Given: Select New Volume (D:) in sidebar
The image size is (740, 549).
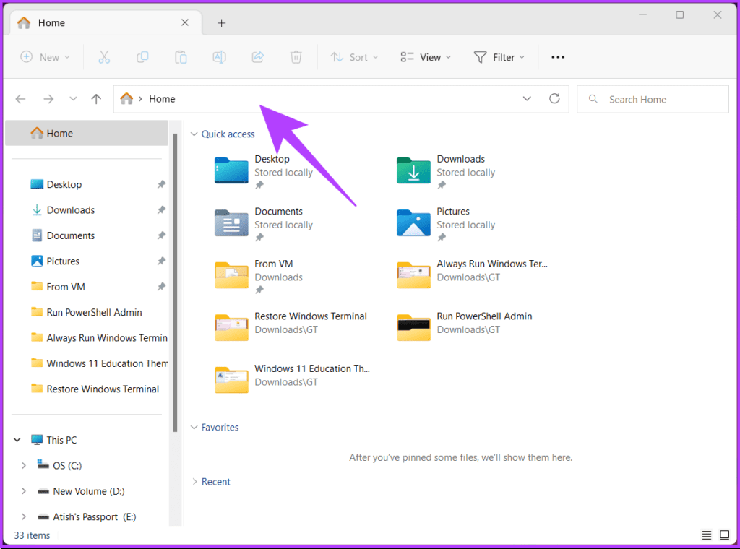Looking at the screenshot, I should pyautogui.click(x=90, y=491).
